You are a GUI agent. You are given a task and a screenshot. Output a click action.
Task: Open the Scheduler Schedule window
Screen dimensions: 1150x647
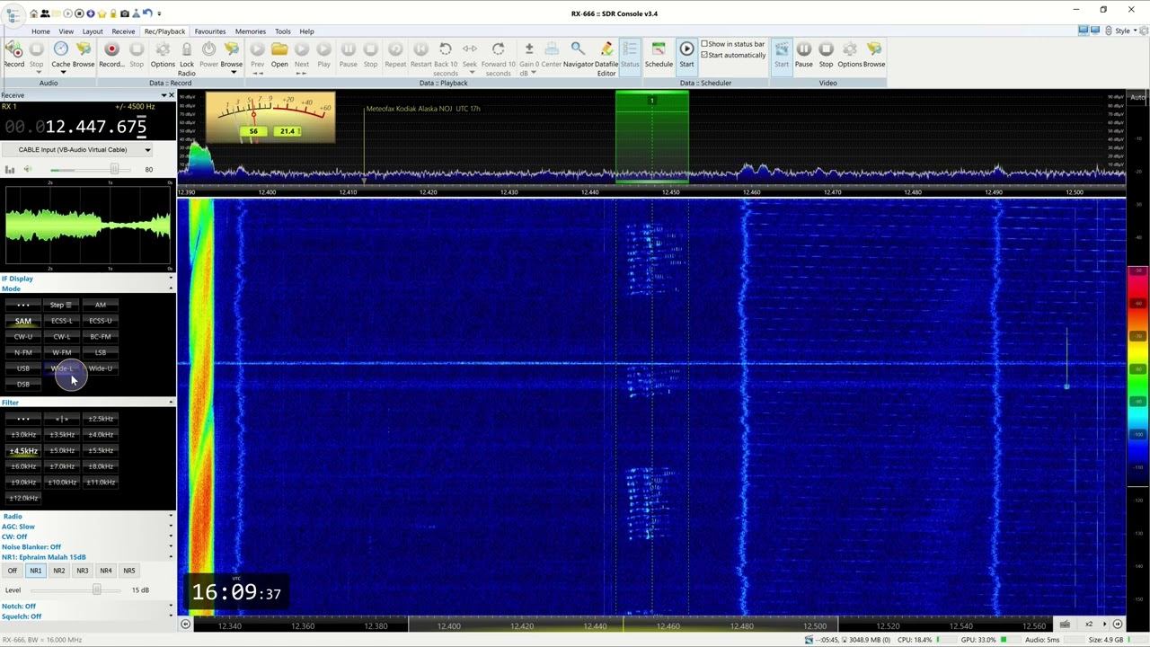pos(659,54)
